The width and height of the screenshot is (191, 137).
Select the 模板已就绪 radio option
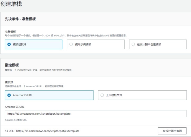(33, 44)
